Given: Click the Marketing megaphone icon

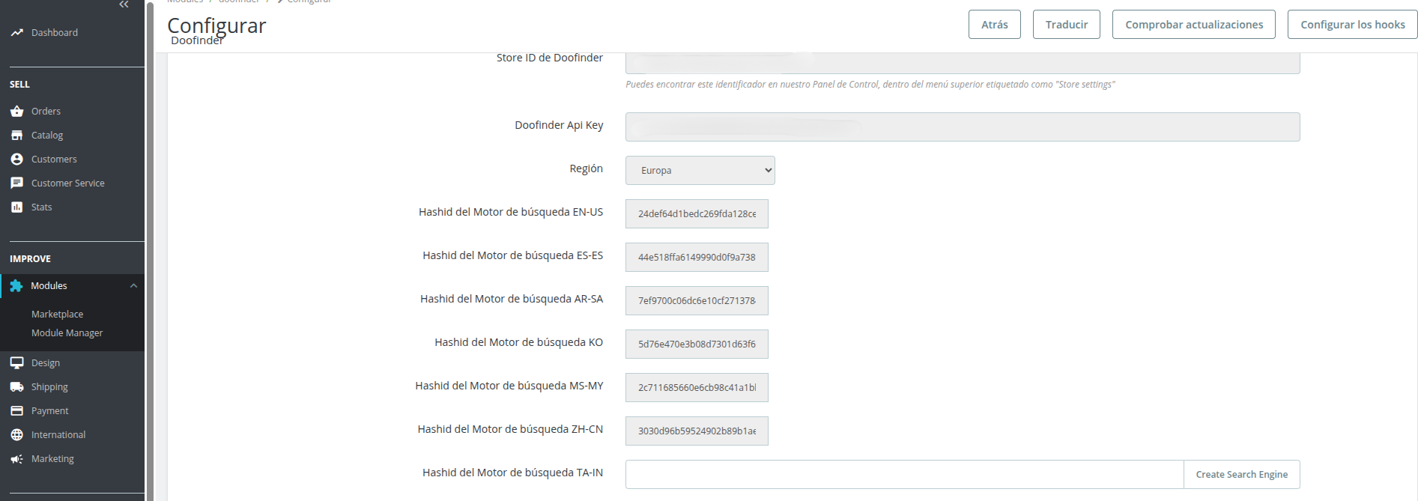Looking at the screenshot, I should click(x=16, y=459).
